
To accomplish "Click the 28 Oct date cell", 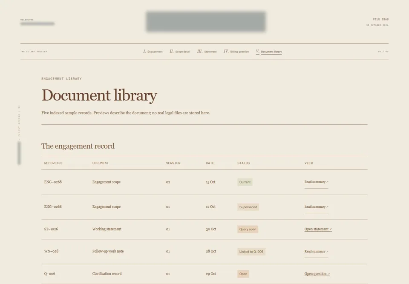I will [x=211, y=251].
